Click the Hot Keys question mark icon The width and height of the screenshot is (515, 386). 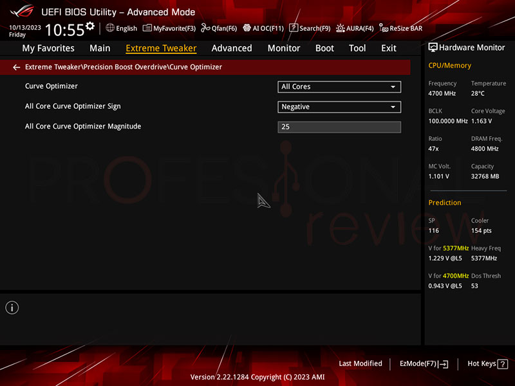coord(503,364)
